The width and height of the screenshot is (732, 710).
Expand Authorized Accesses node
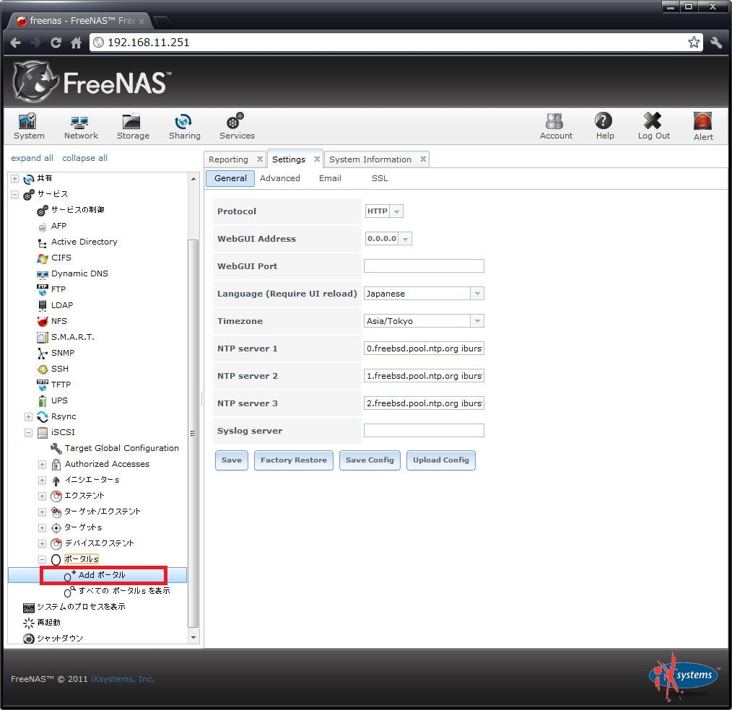coord(42,464)
